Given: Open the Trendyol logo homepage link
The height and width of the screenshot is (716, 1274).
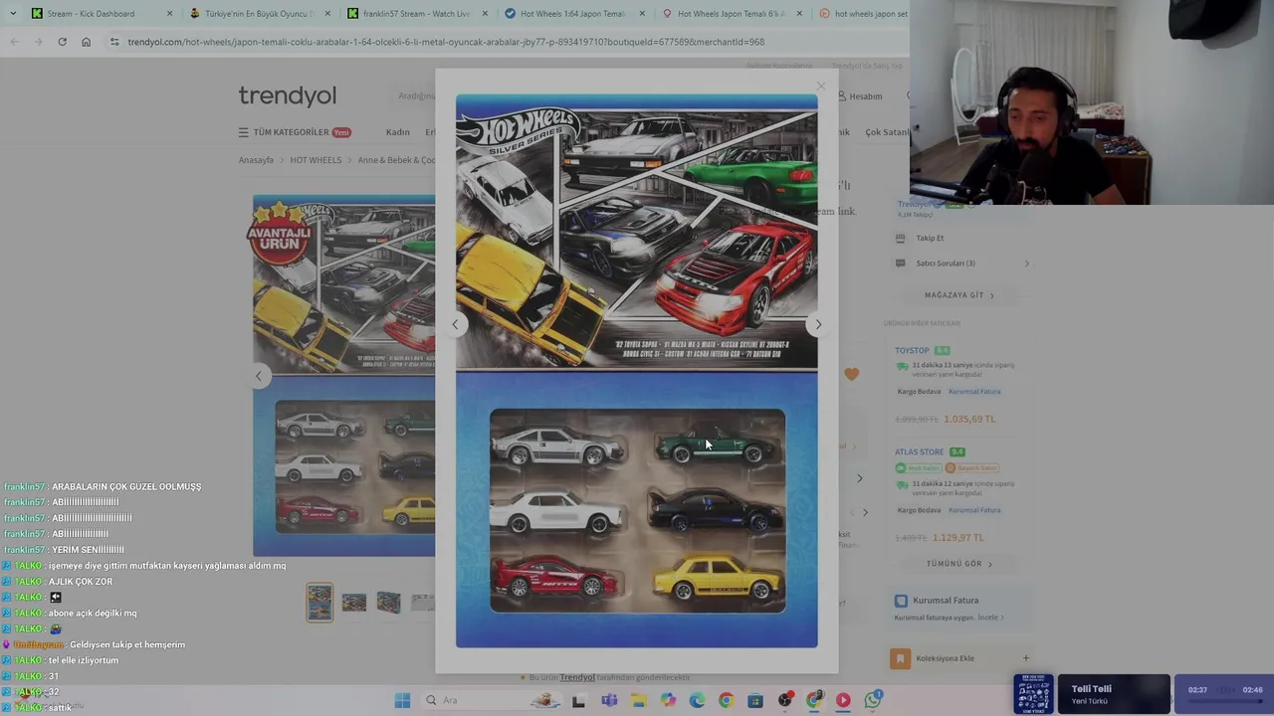Looking at the screenshot, I should click(x=287, y=95).
